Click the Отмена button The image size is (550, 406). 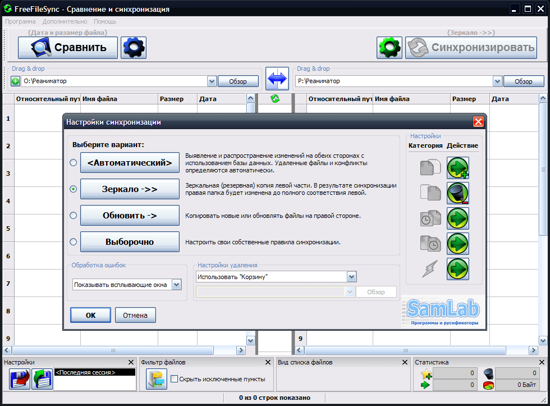pyautogui.click(x=135, y=315)
